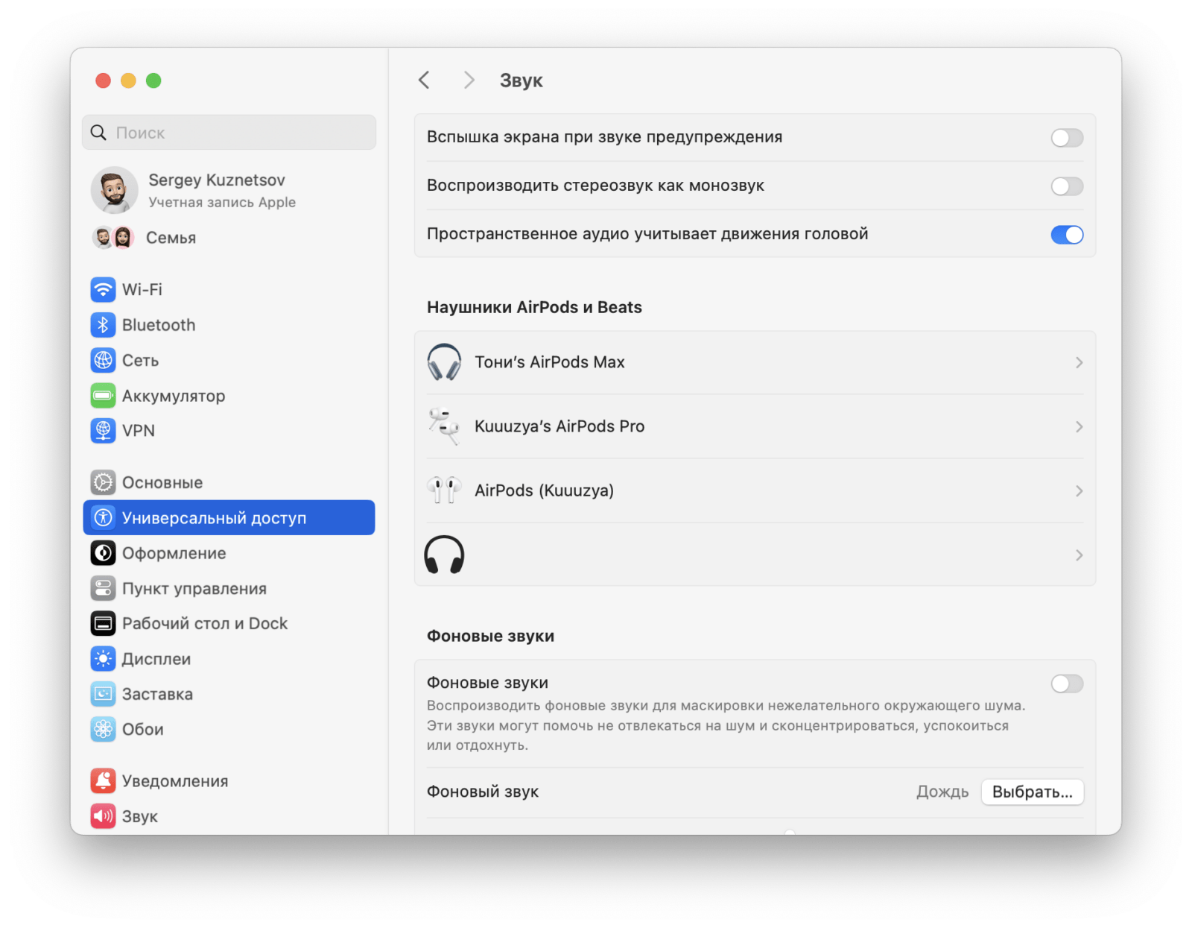Image resolution: width=1192 pixels, height=928 pixels.
Task: Click the Выбрать… button
Action: (1032, 792)
